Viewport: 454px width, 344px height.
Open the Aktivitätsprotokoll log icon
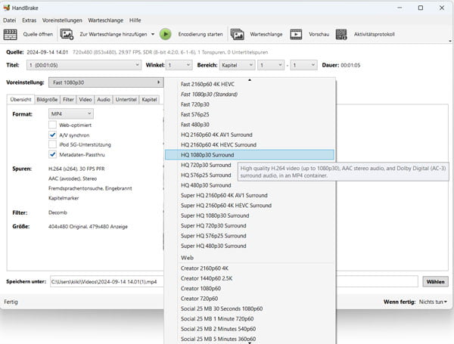click(341, 34)
